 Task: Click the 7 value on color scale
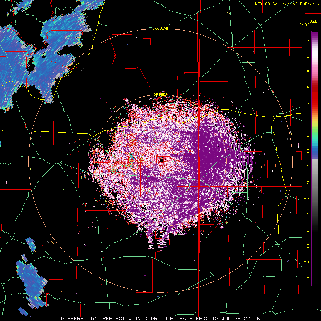point(308,40)
